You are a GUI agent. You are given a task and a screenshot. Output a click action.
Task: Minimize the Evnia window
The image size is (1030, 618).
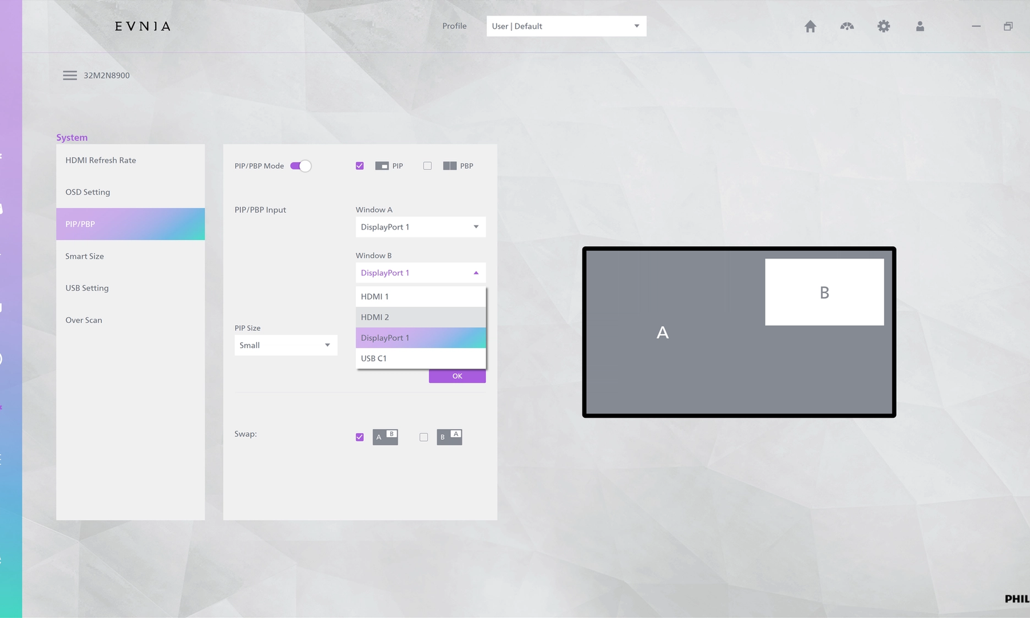point(976,26)
